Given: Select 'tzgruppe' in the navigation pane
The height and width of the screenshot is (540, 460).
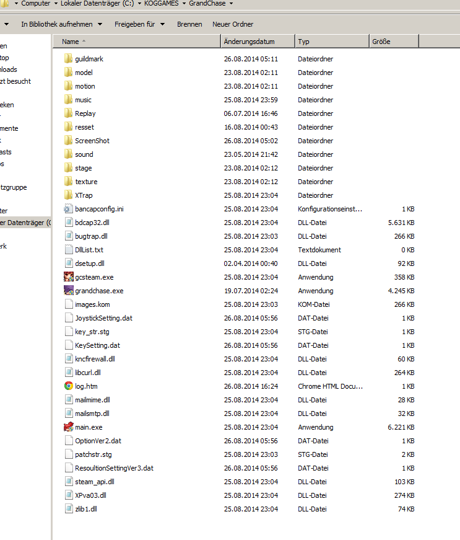Looking at the screenshot, I should coord(14,187).
